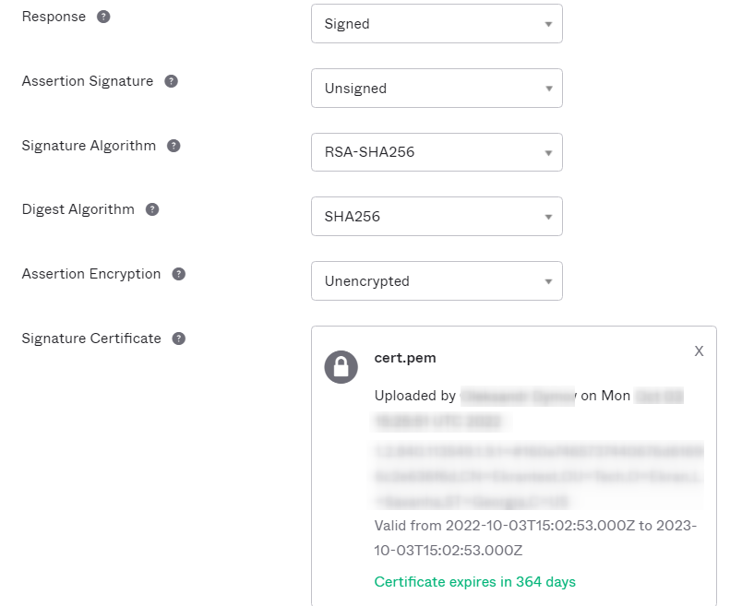Click the Assertion Encryption label
The width and height of the screenshot is (730, 606).
(x=91, y=274)
